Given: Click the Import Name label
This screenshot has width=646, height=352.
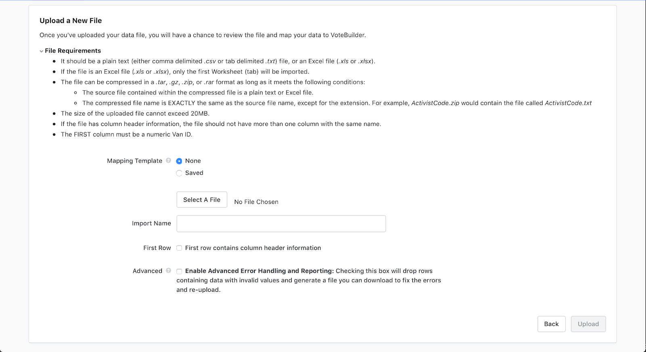Looking at the screenshot, I should coord(151,223).
